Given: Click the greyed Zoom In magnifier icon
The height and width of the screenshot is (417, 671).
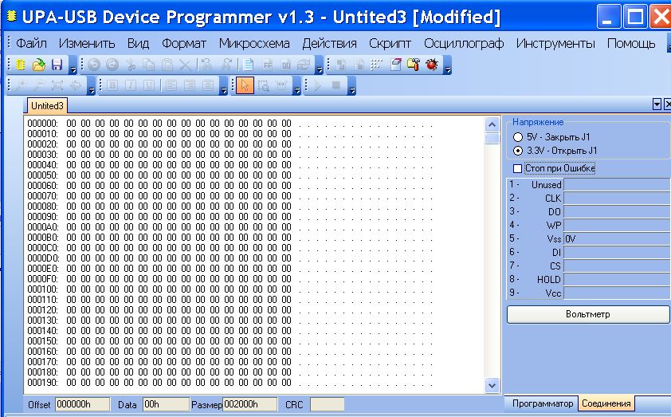Looking at the screenshot, I should 20,85.
